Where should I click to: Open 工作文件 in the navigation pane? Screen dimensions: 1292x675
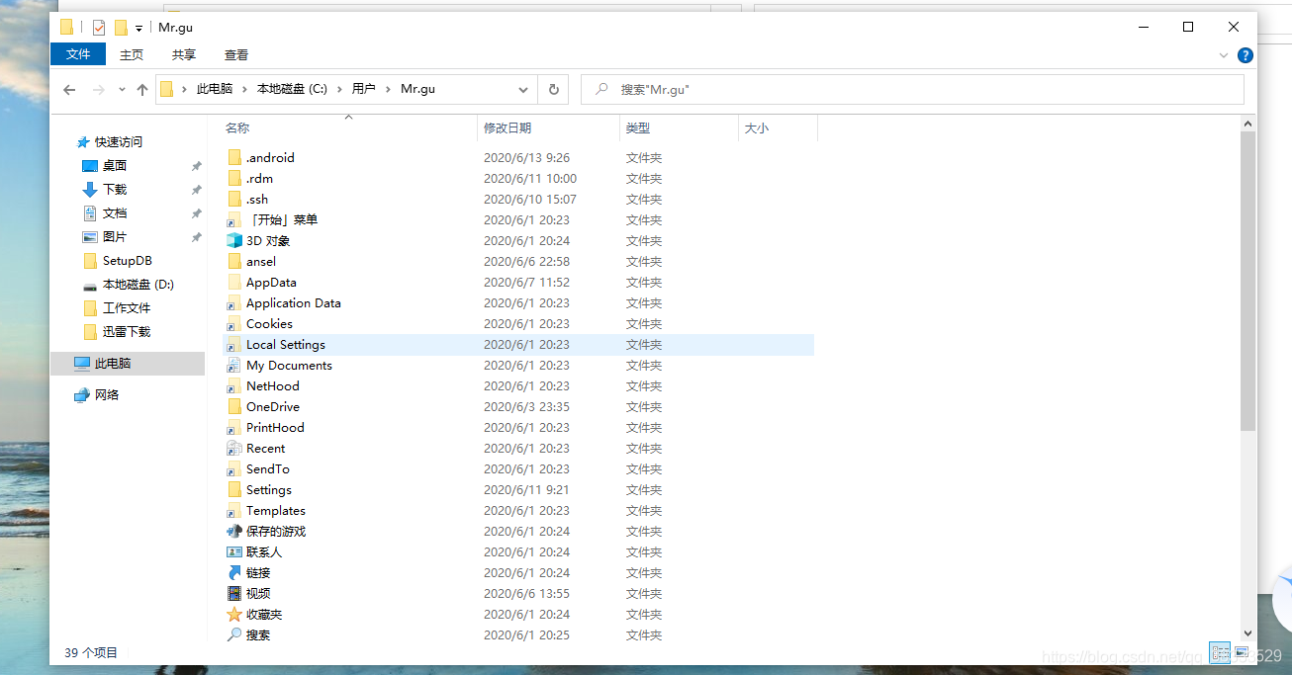127,308
